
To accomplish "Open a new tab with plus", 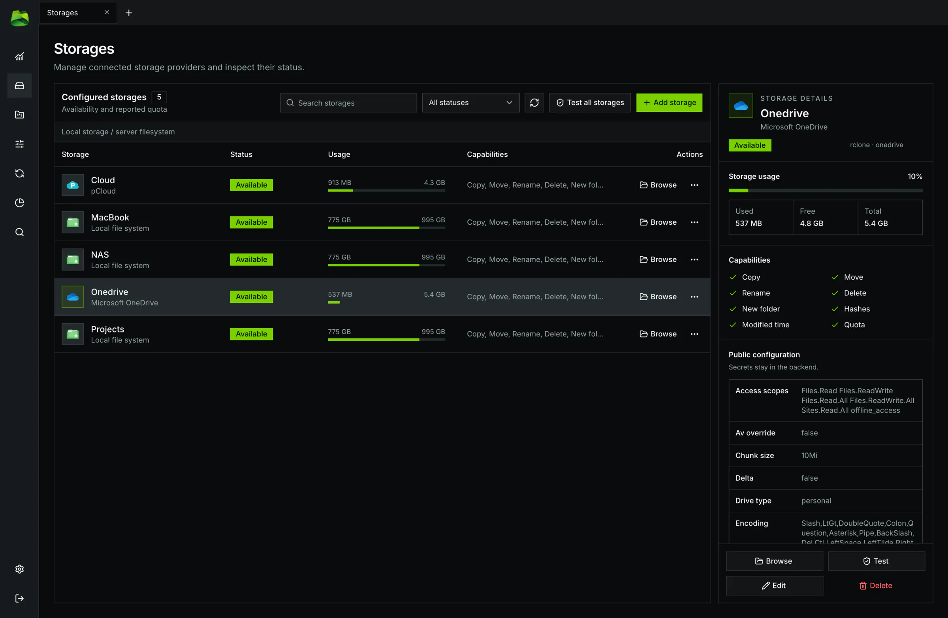I will click(129, 13).
